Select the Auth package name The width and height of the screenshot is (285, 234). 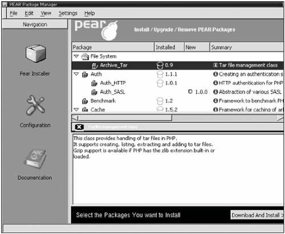point(96,74)
